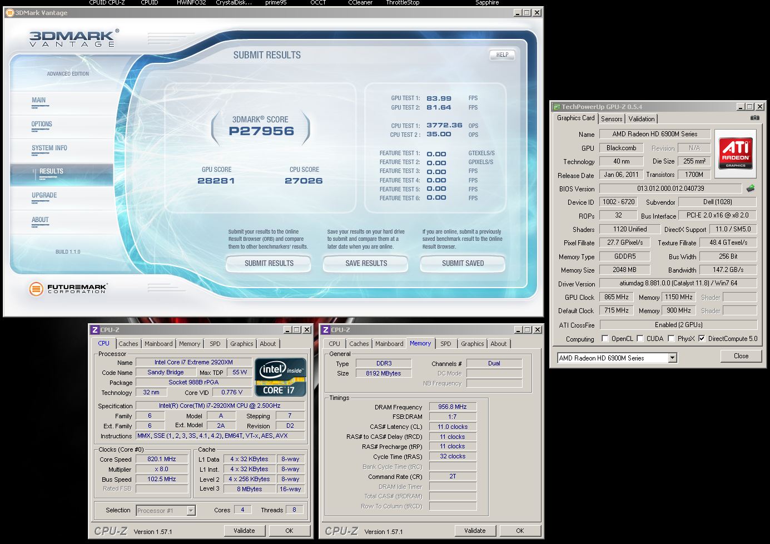Click Validate in CPU-Z Memory window

[475, 531]
